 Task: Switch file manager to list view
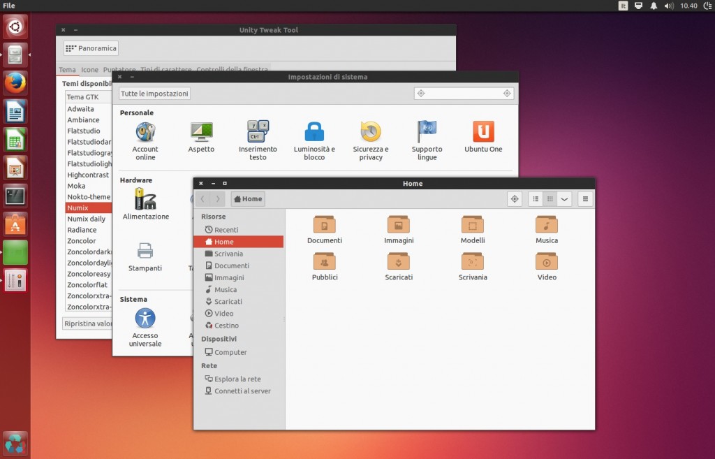[536, 199]
